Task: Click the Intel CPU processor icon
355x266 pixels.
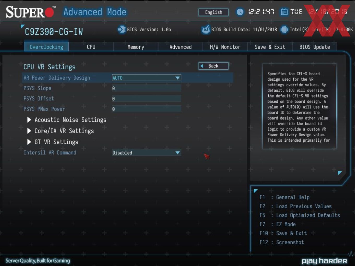Action: coord(284,29)
